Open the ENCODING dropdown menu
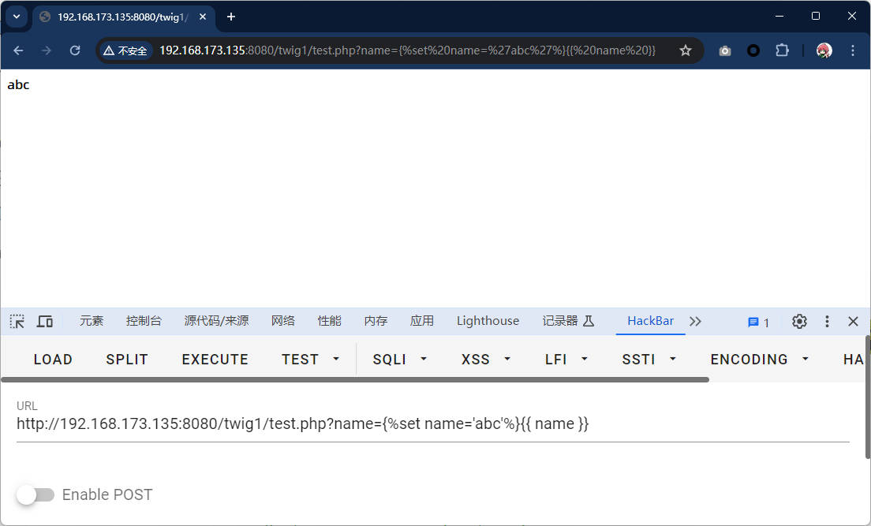 click(759, 359)
